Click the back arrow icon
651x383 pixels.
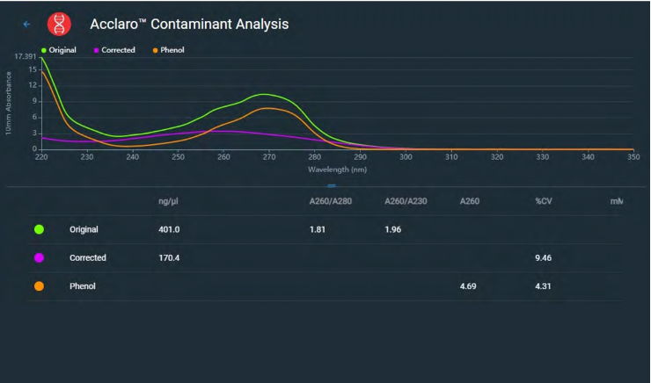tap(26, 24)
